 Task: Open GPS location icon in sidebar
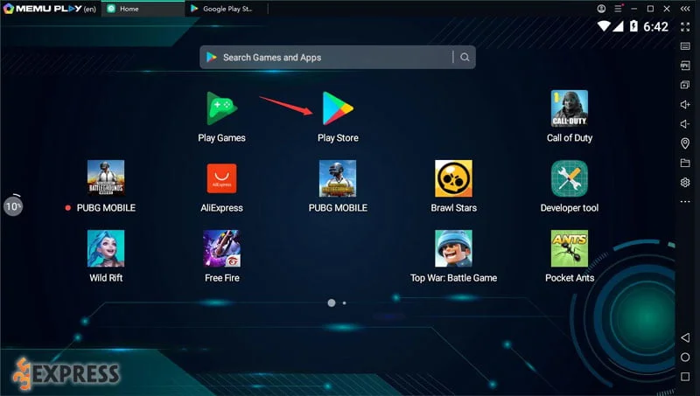click(685, 143)
